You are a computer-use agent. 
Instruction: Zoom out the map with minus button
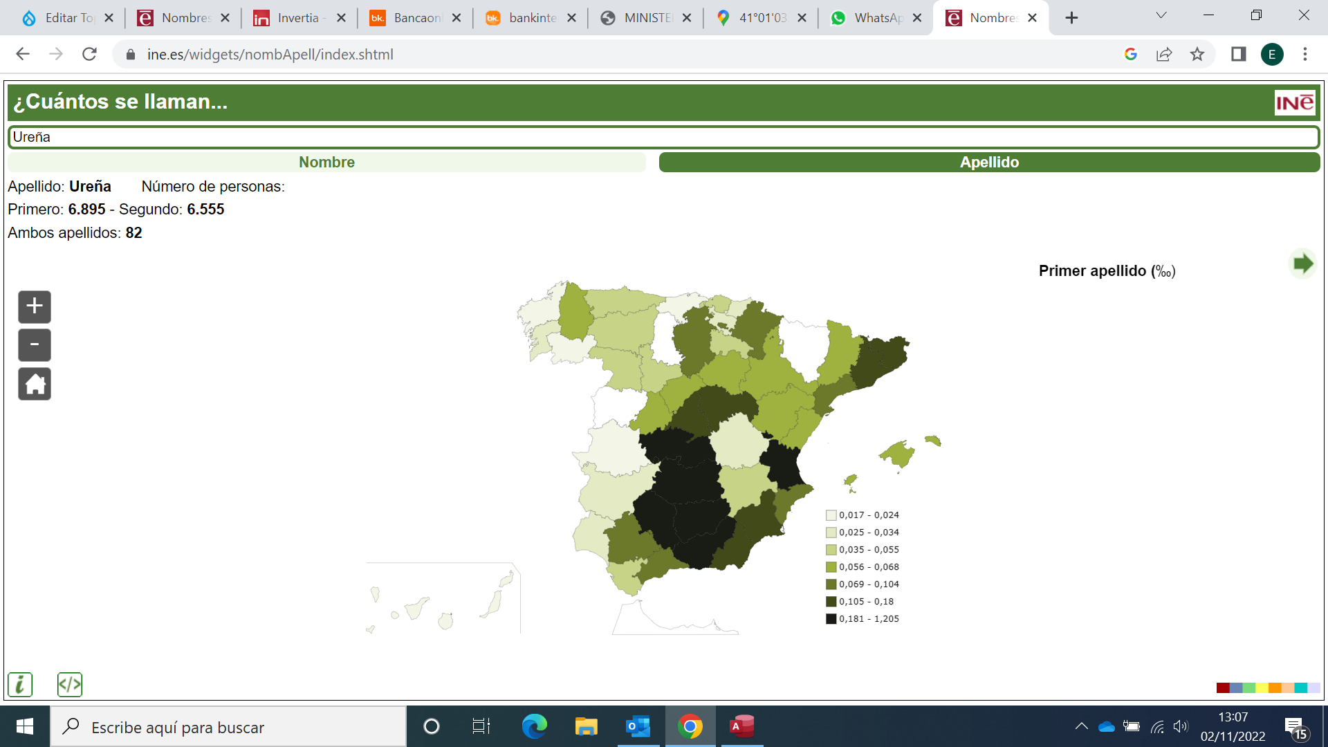pyautogui.click(x=35, y=345)
